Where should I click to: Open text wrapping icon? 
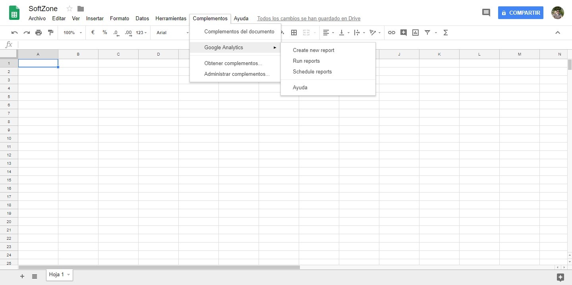(357, 33)
